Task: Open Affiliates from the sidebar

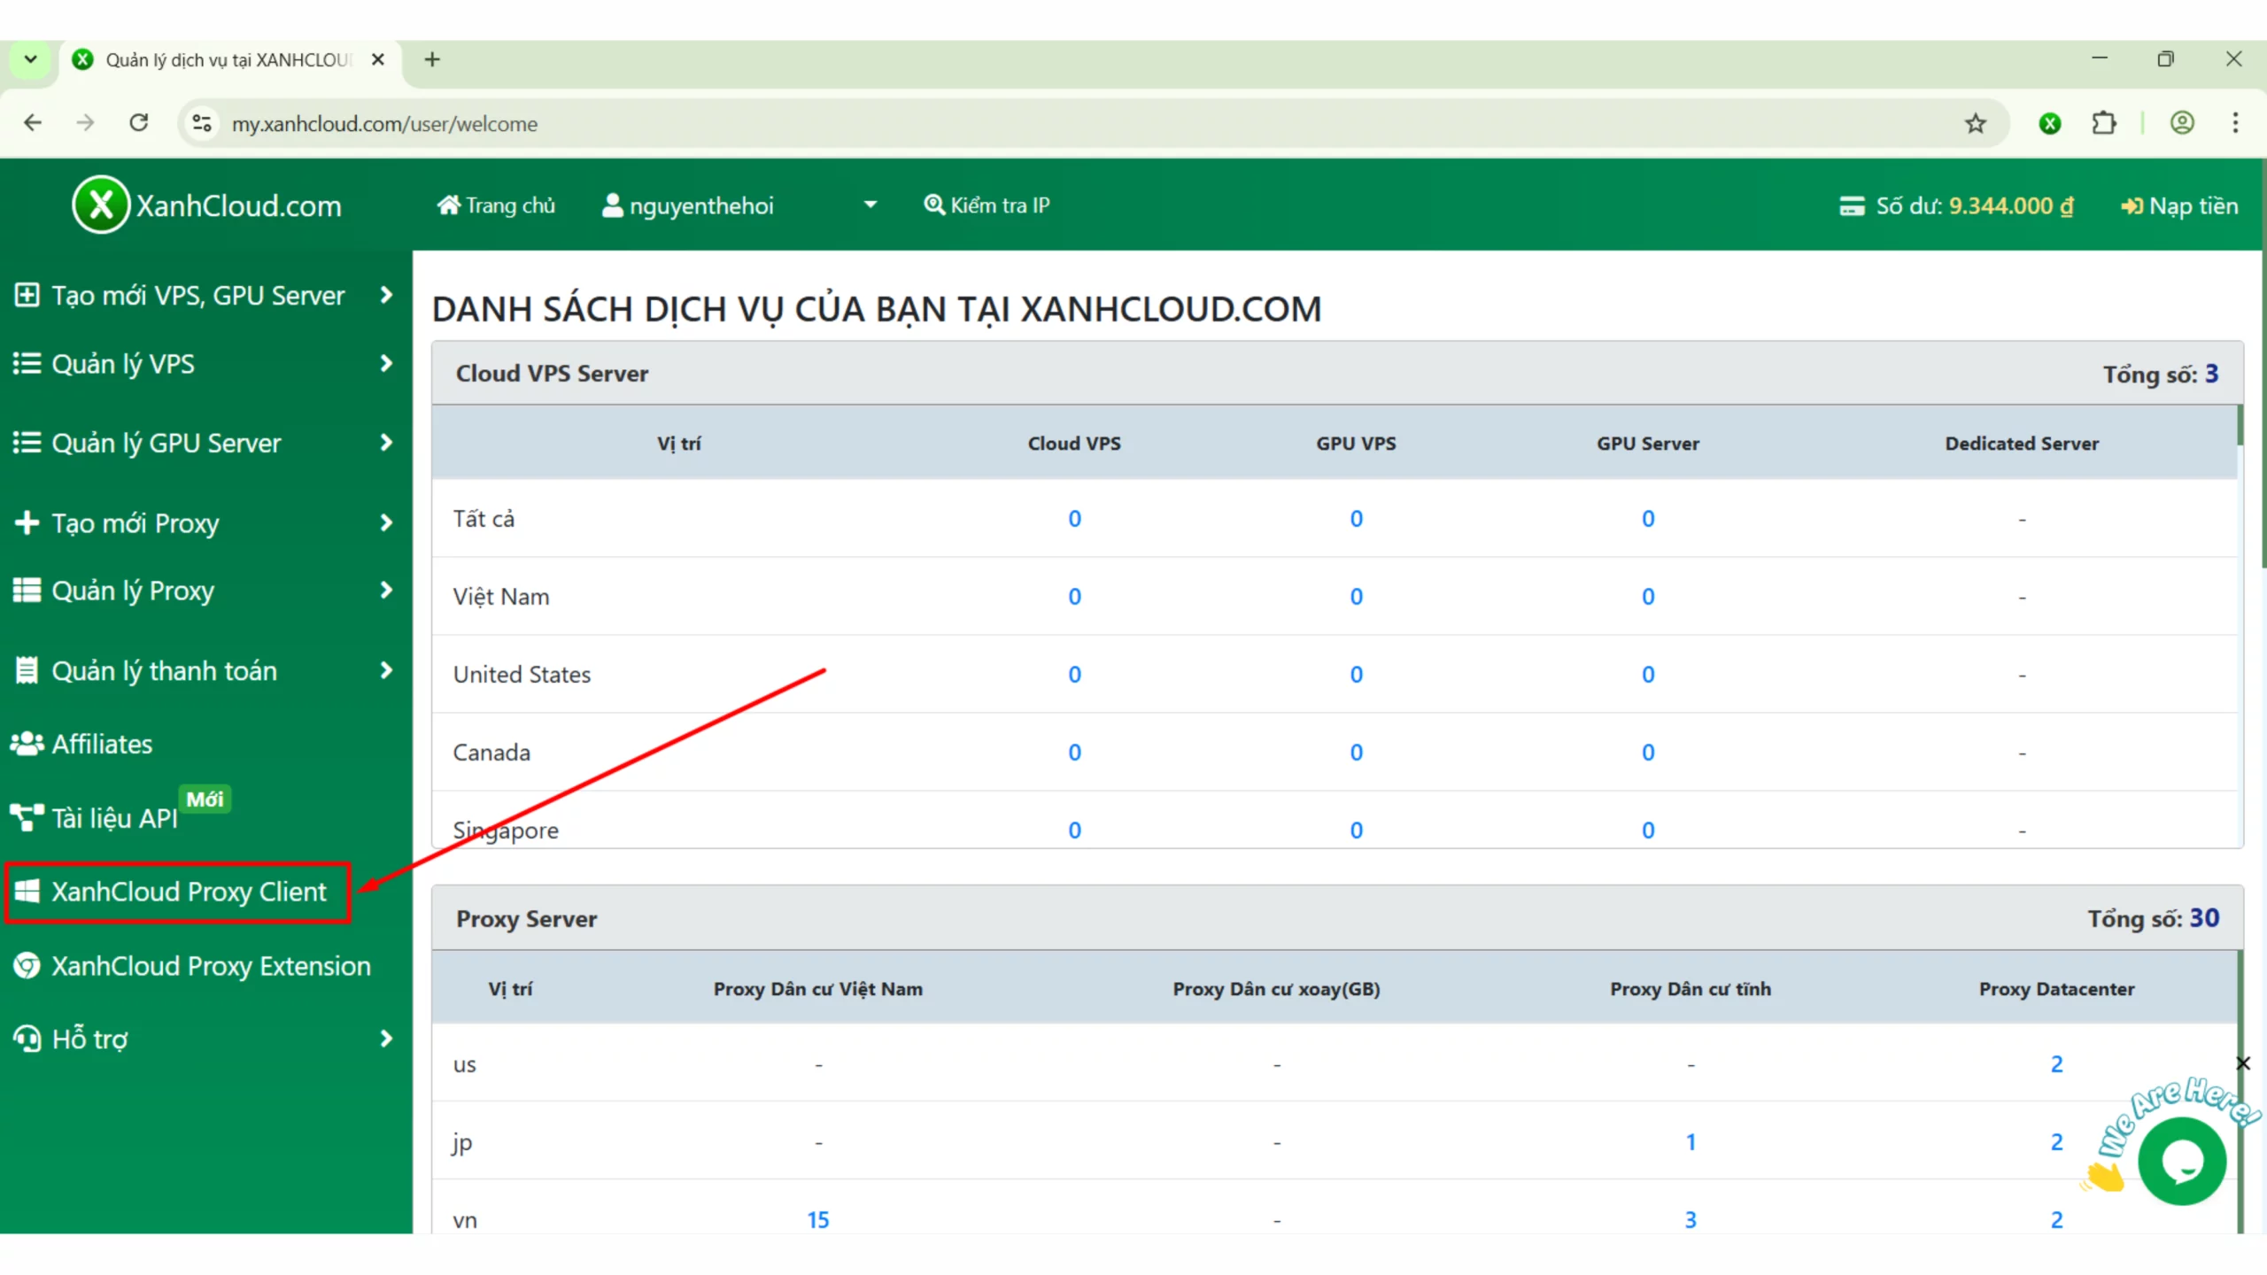Action: click(x=102, y=744)
